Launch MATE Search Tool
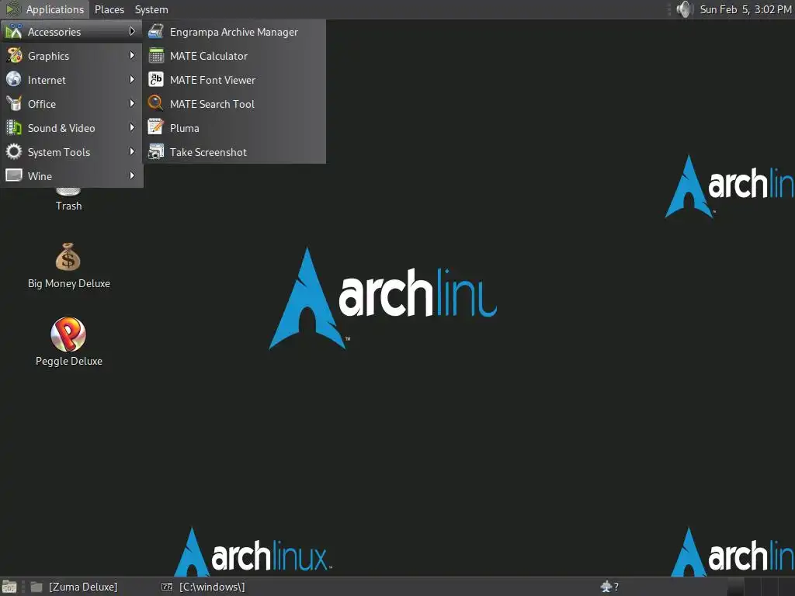 coord(234,104)
